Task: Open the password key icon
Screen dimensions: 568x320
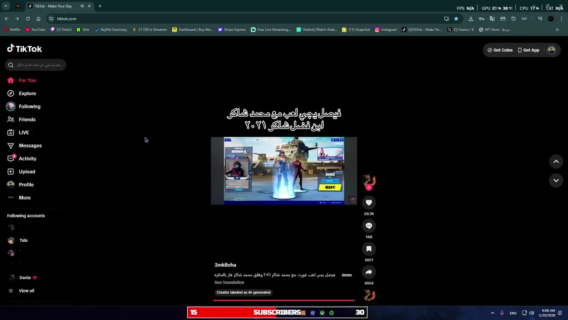Action: click(481, 19)
